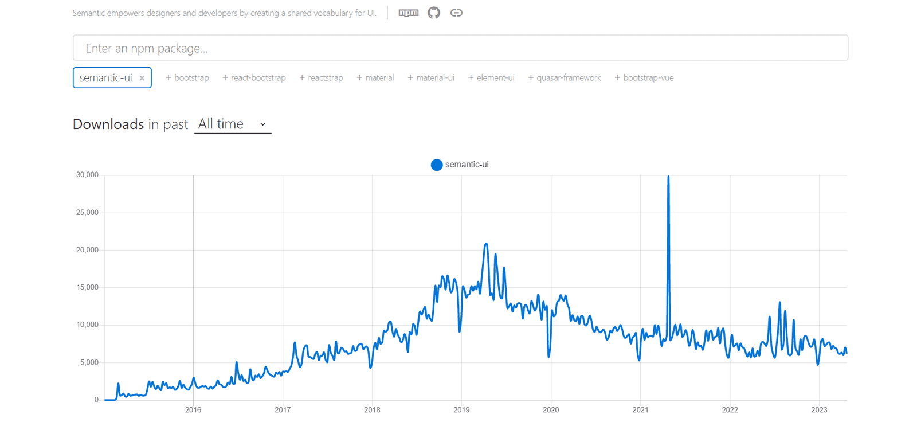Open the npm package page icon

click(x=408, y=13)
